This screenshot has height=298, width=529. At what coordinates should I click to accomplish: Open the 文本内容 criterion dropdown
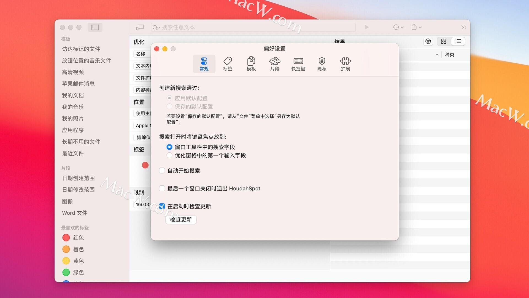(142, 66)
